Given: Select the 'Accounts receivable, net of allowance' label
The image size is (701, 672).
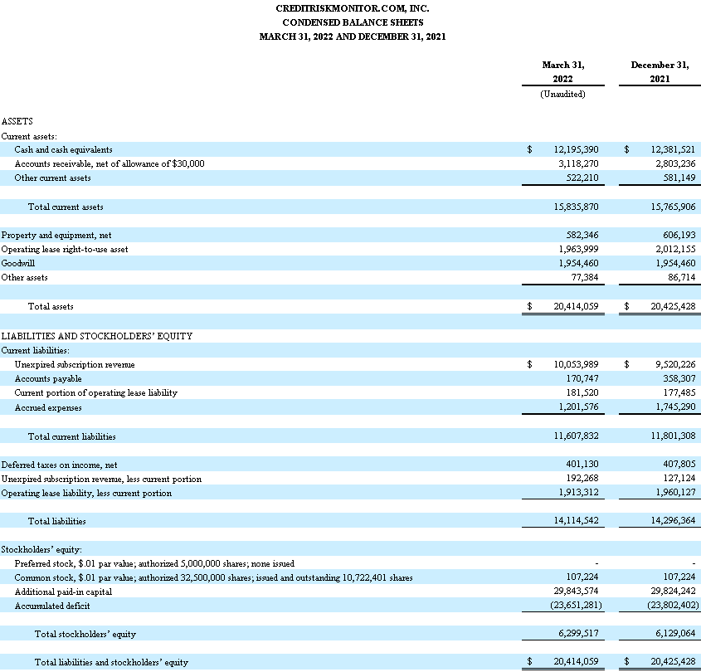Looking at the screenshot, I should click(x=110, y=163).
